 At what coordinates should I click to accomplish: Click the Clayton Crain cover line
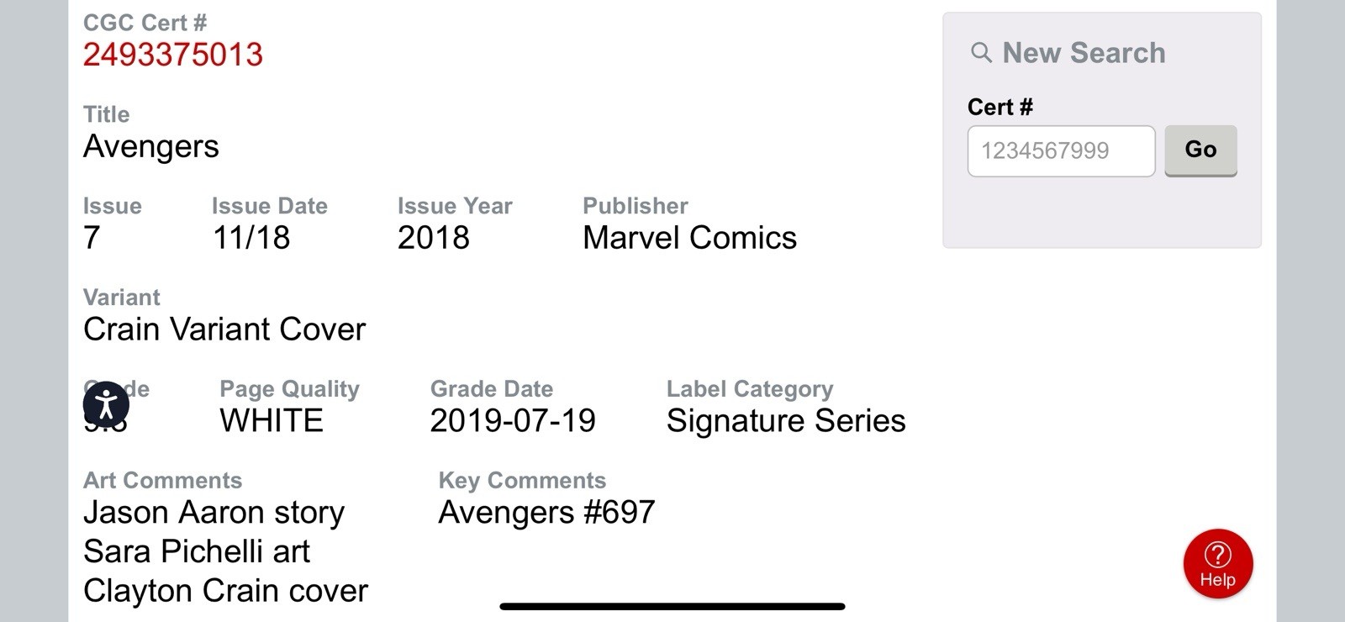225,591
